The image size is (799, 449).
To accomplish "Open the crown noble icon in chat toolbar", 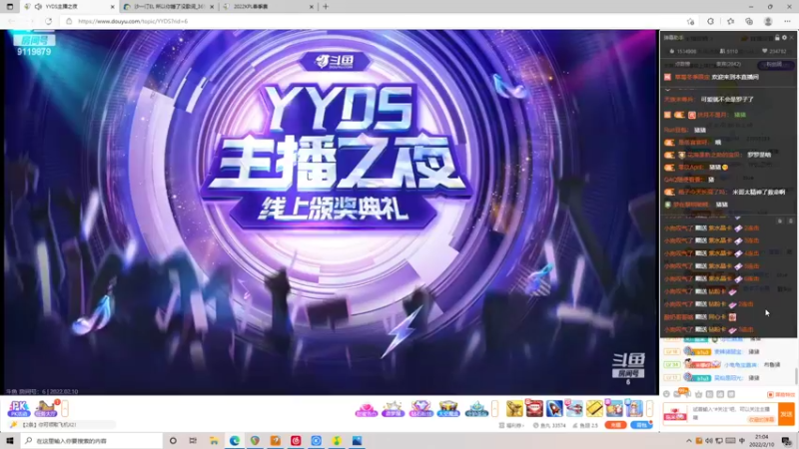I will pyautogui.click(x=698, y=394).
